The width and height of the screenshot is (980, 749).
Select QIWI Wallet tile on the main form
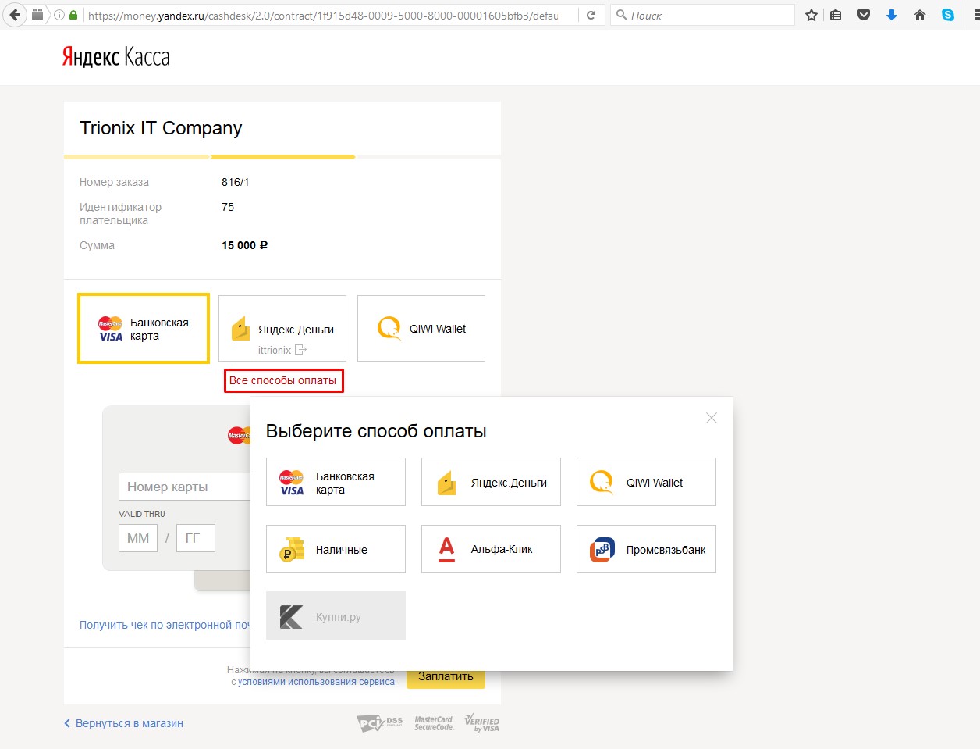coord(421,329)
